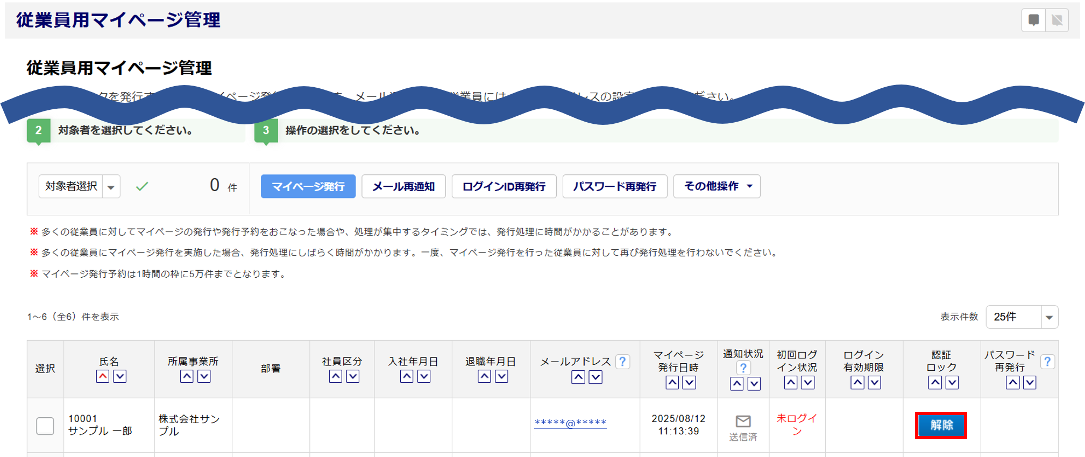Sort 認証ロック column descending

click(952, 383)
